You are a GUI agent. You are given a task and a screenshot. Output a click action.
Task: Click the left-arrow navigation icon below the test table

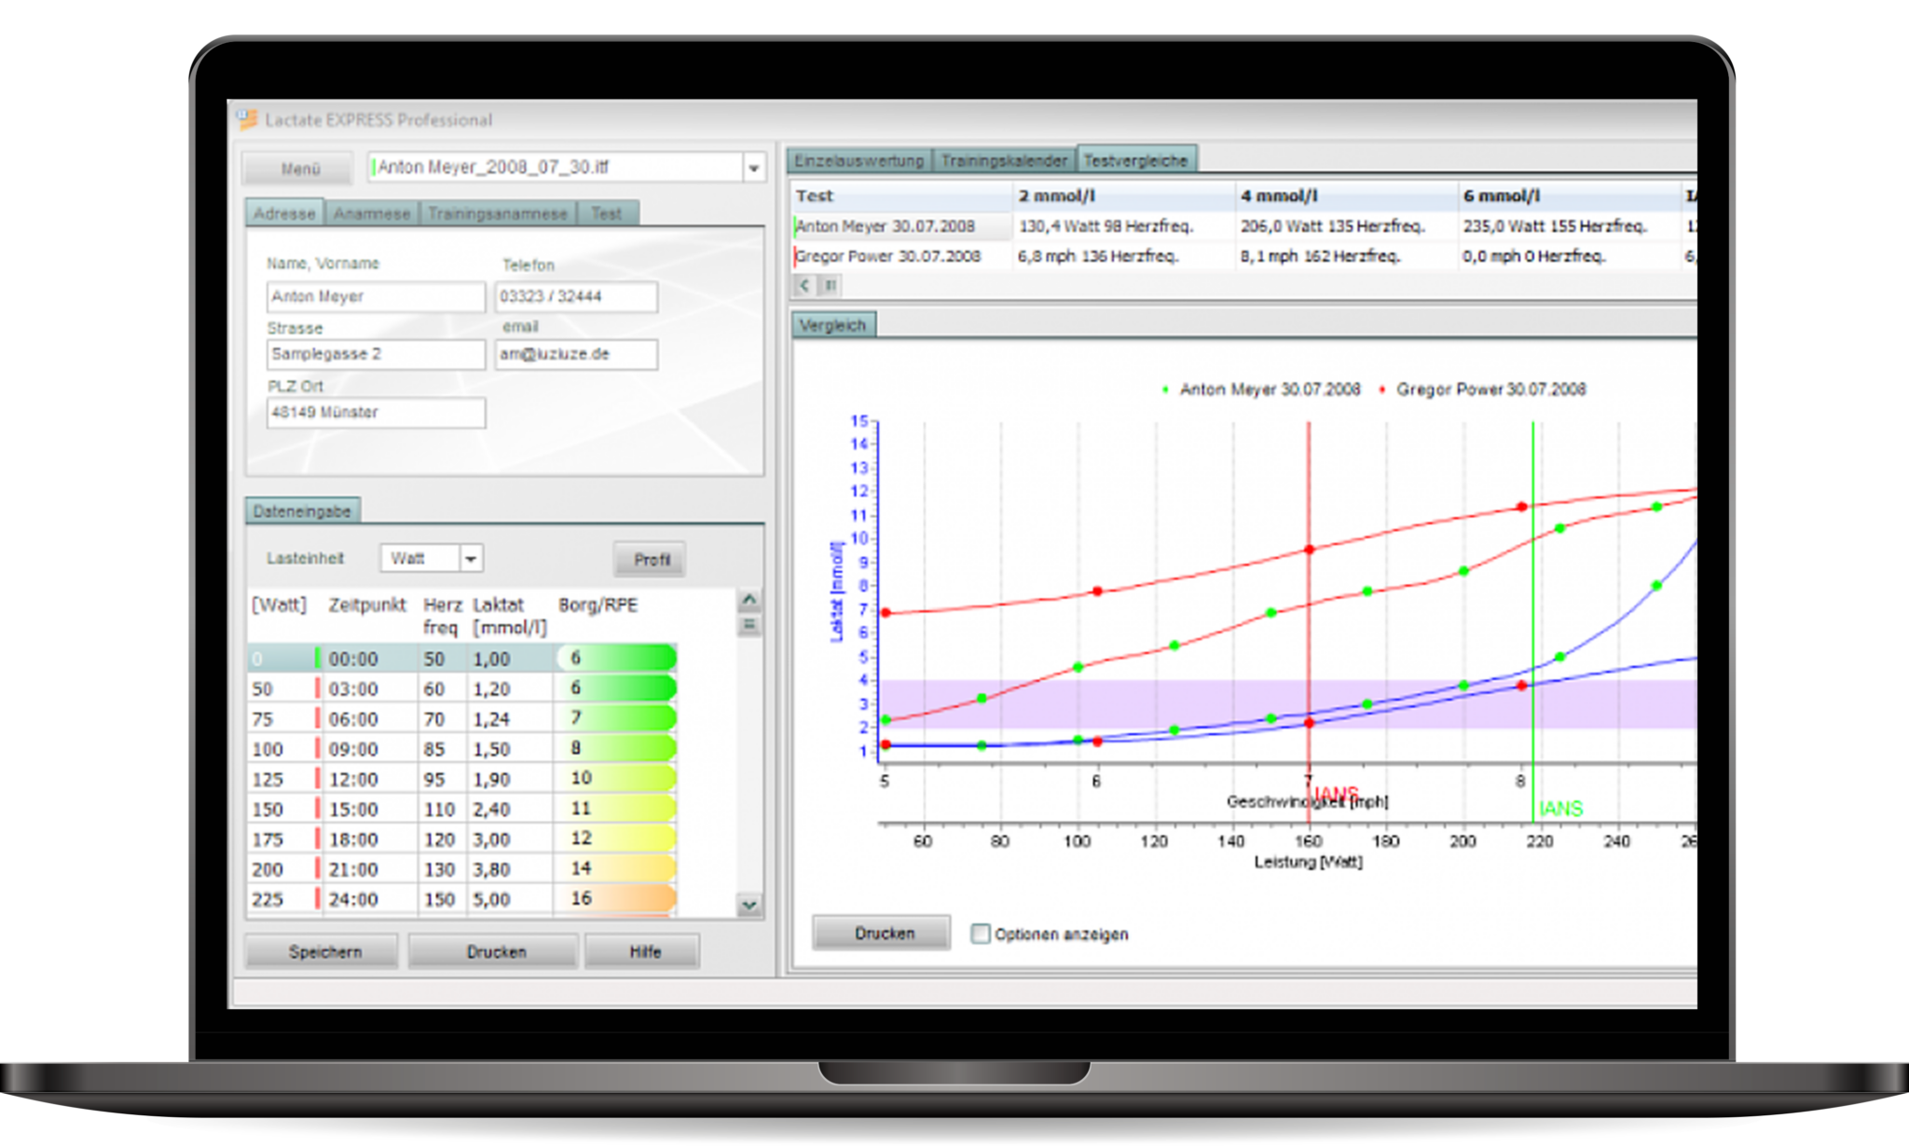(x=803, y=287)
